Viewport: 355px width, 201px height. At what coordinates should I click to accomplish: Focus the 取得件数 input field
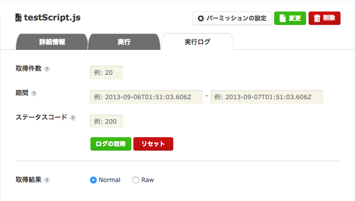(107, 73)
